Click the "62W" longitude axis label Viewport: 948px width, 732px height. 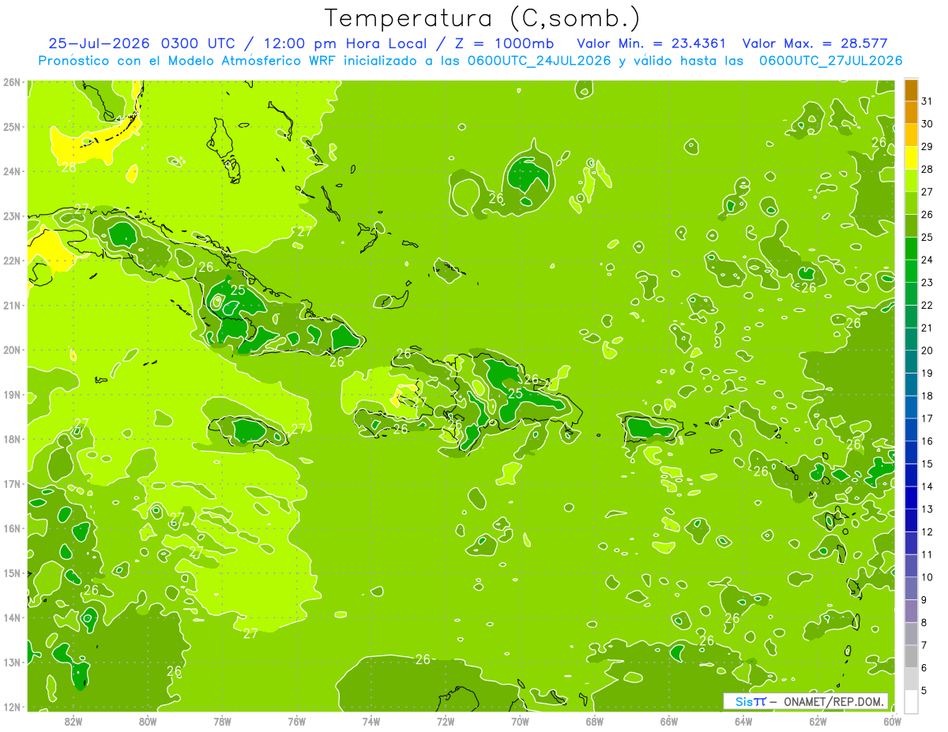(818, 722)
